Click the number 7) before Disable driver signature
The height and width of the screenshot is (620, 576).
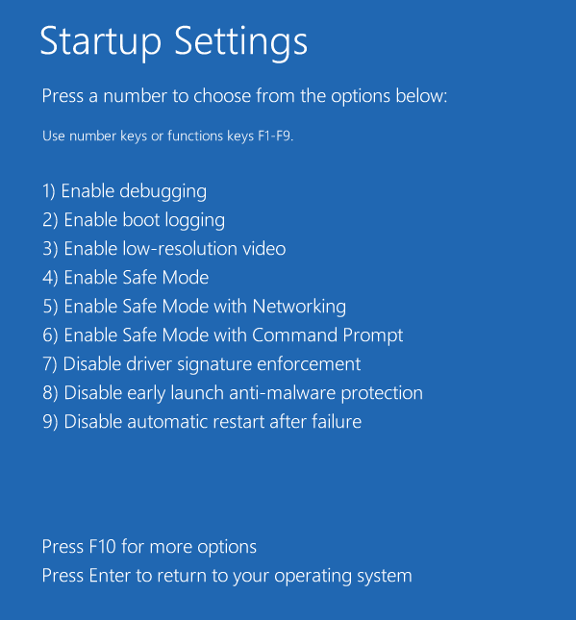tap(50, 364)
